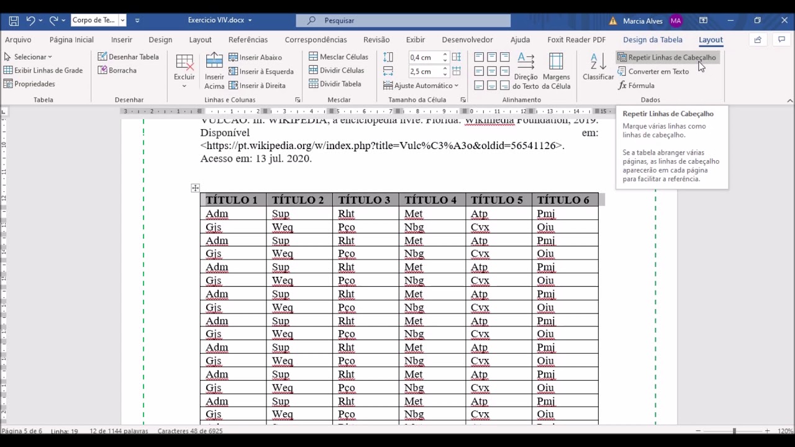The height and width of the screenshot is (447, 795).
Task: Open the Correspondências tab
Action: (316, 40)
